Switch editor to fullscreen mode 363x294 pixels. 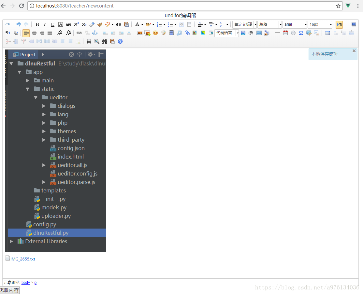coord(354,24)
